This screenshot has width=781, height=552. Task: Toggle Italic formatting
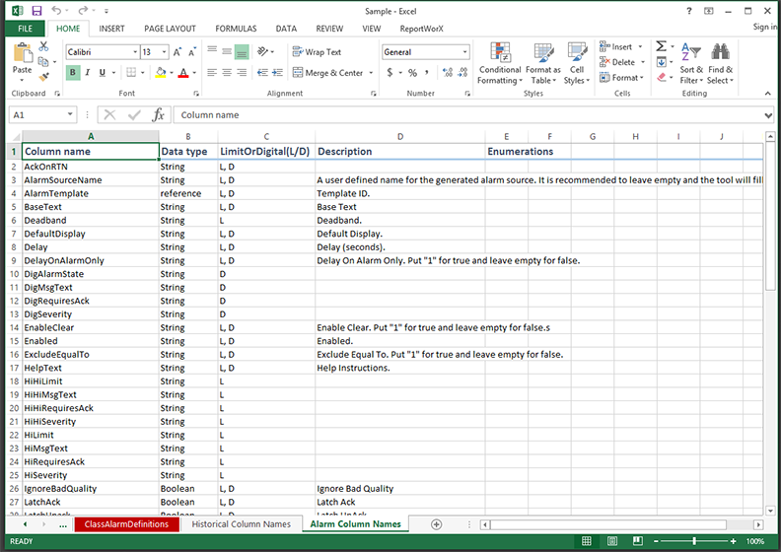tap(88, 73)
